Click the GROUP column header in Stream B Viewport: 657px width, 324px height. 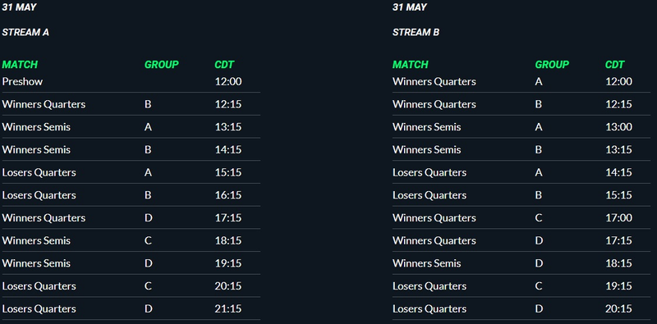click(552, 65)
